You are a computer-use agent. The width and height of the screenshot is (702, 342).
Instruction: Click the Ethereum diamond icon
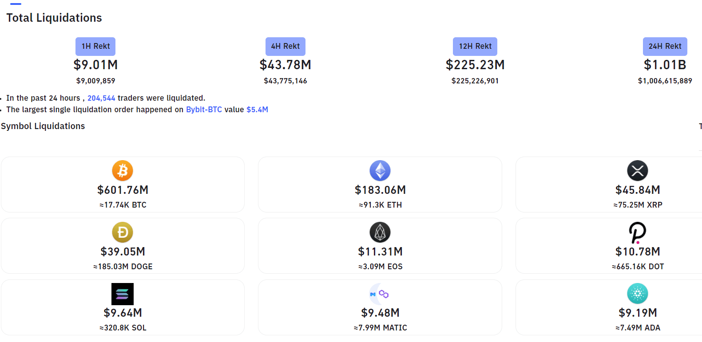(380, 170)
